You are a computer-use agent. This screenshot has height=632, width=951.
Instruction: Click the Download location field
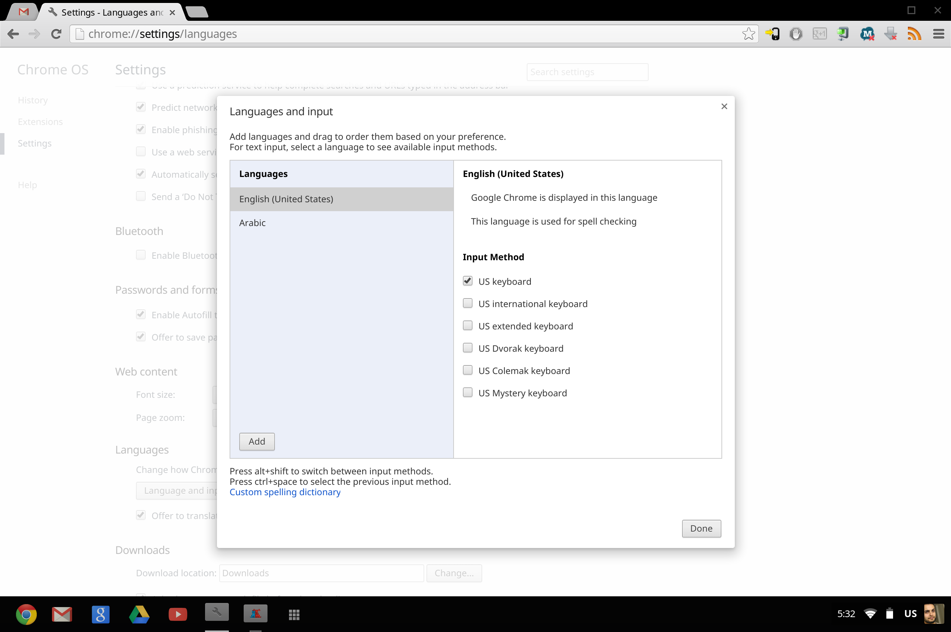321,573
